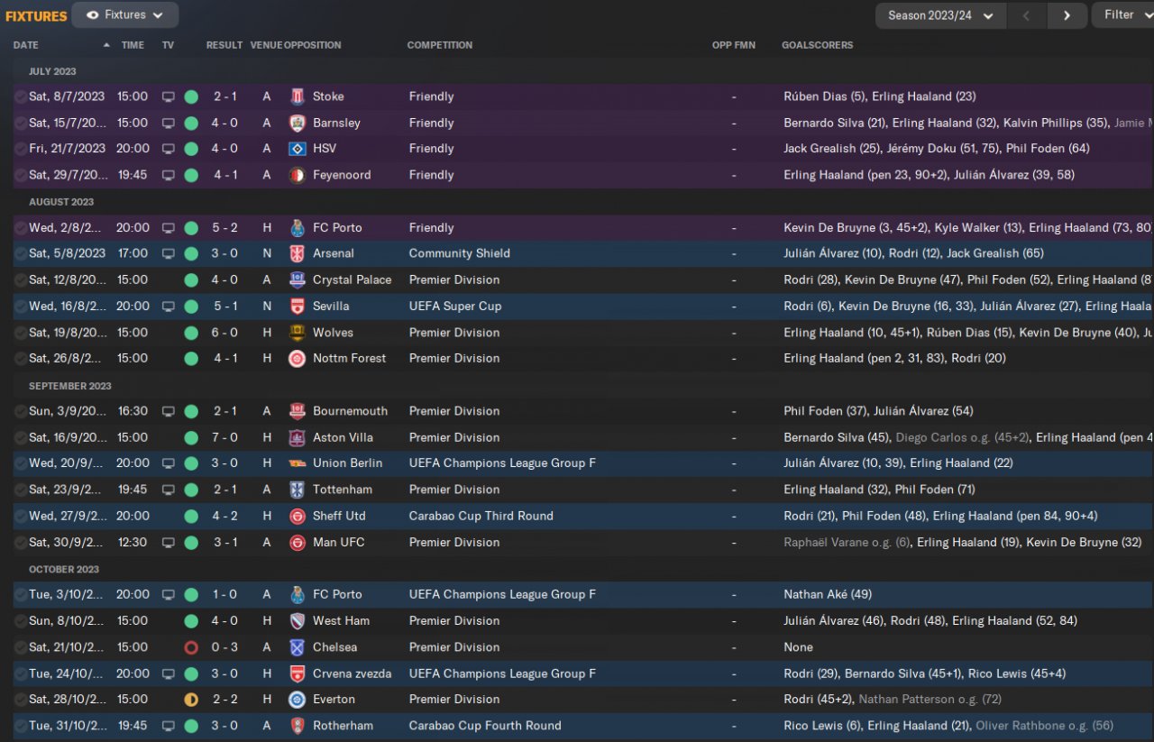Image resolution: width=1154 pixels, height=742 pixels.
Task: Open the Filter dropdown
Action: 1123,15
